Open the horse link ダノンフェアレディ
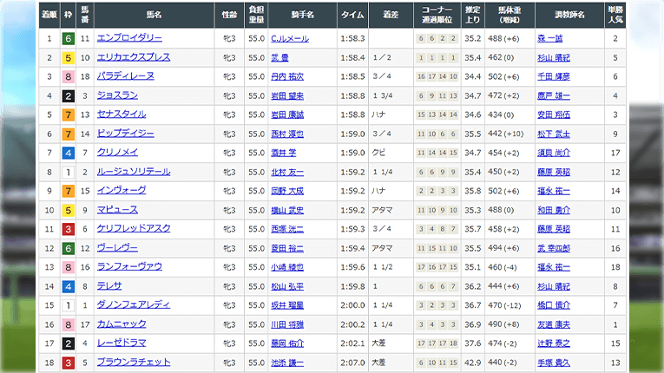The image size is (664, 373). pyautogui.click(x=134, y=305)
